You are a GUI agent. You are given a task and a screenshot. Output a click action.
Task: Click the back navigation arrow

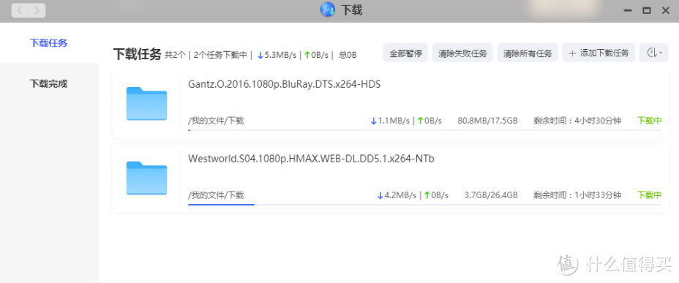20,10
